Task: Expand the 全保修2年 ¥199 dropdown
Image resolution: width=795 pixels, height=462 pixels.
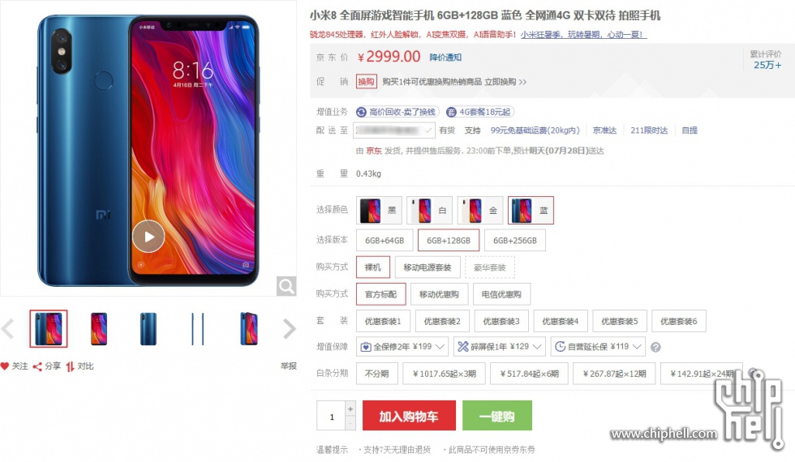Action: [402, 347]
